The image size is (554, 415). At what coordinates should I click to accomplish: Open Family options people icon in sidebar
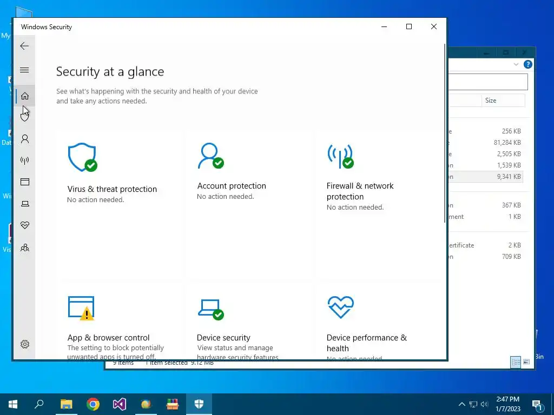point(25,247)
